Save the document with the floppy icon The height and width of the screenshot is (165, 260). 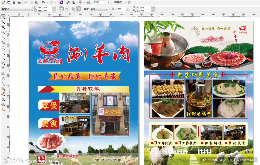[x=14, y=2]
